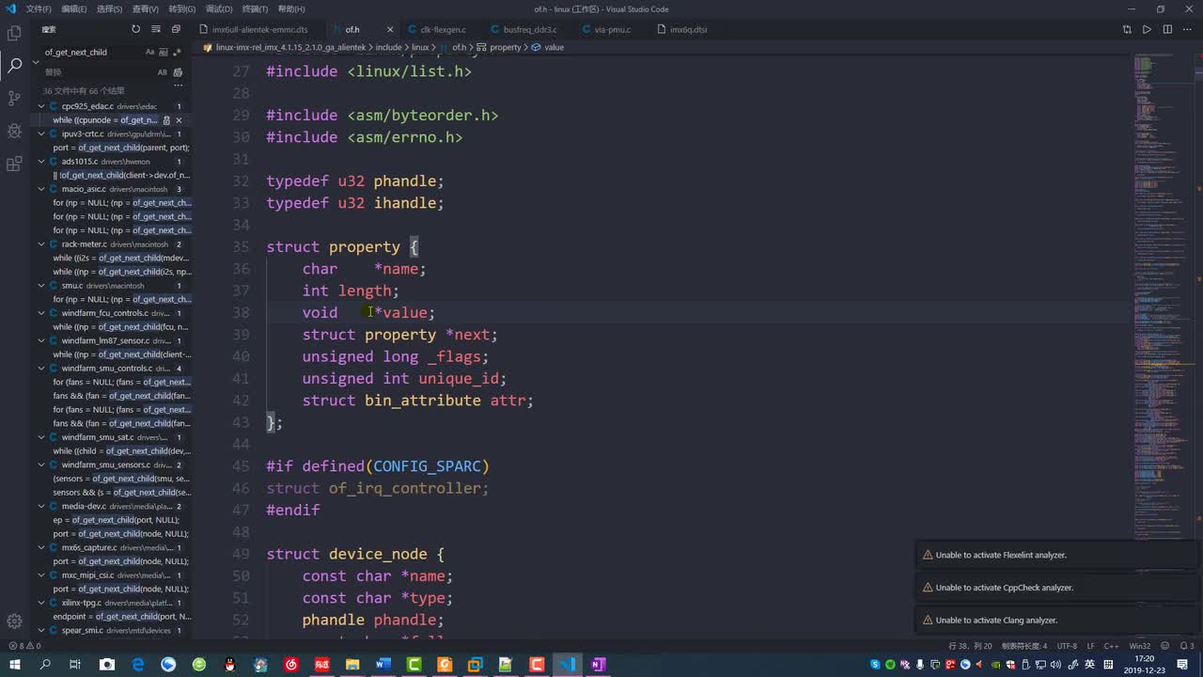Change encoding via UTF-8 status item
This screenshot has height=677, width=1203.
coord(1067,646)
